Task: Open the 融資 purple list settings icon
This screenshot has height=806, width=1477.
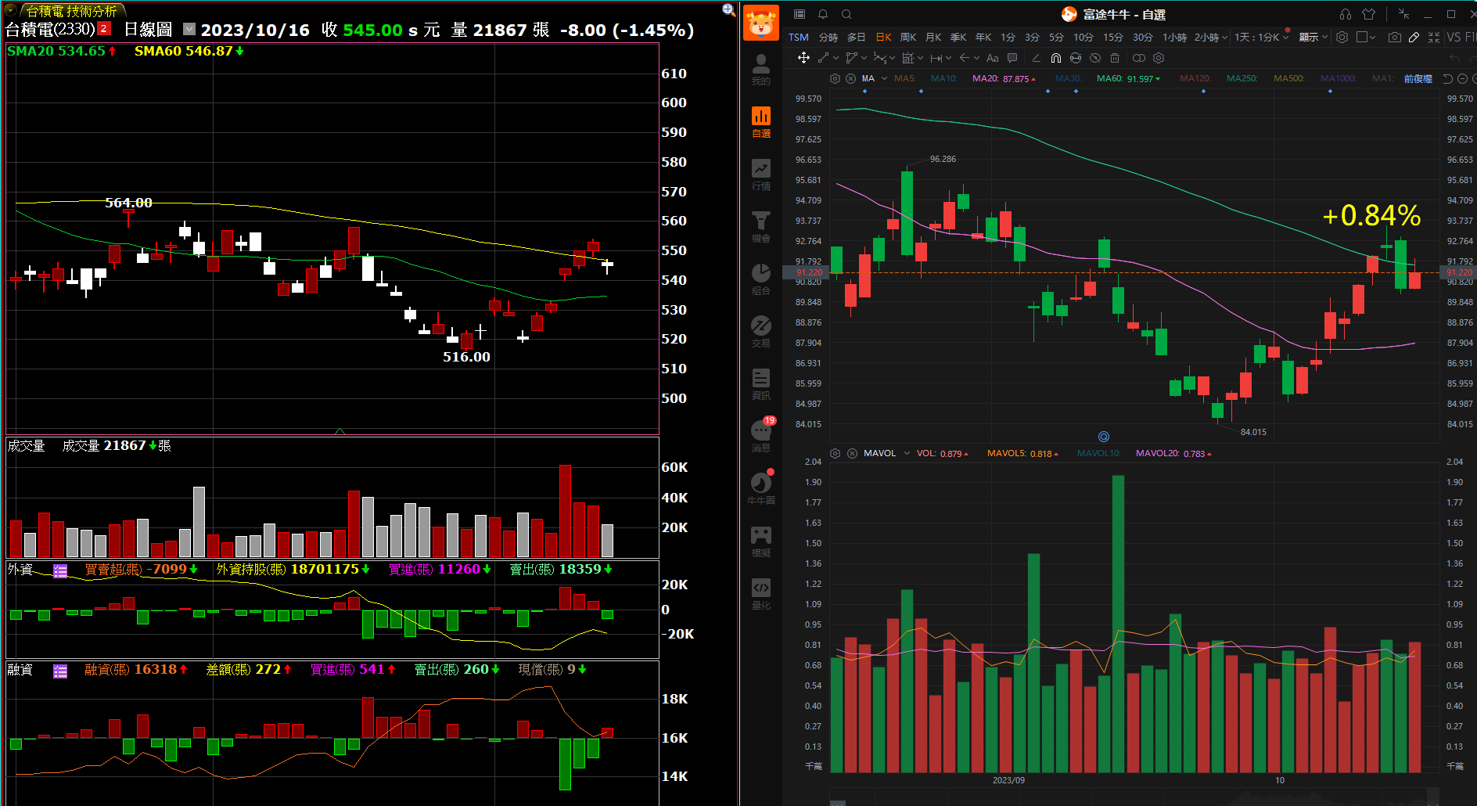Action: click(60, 671)
